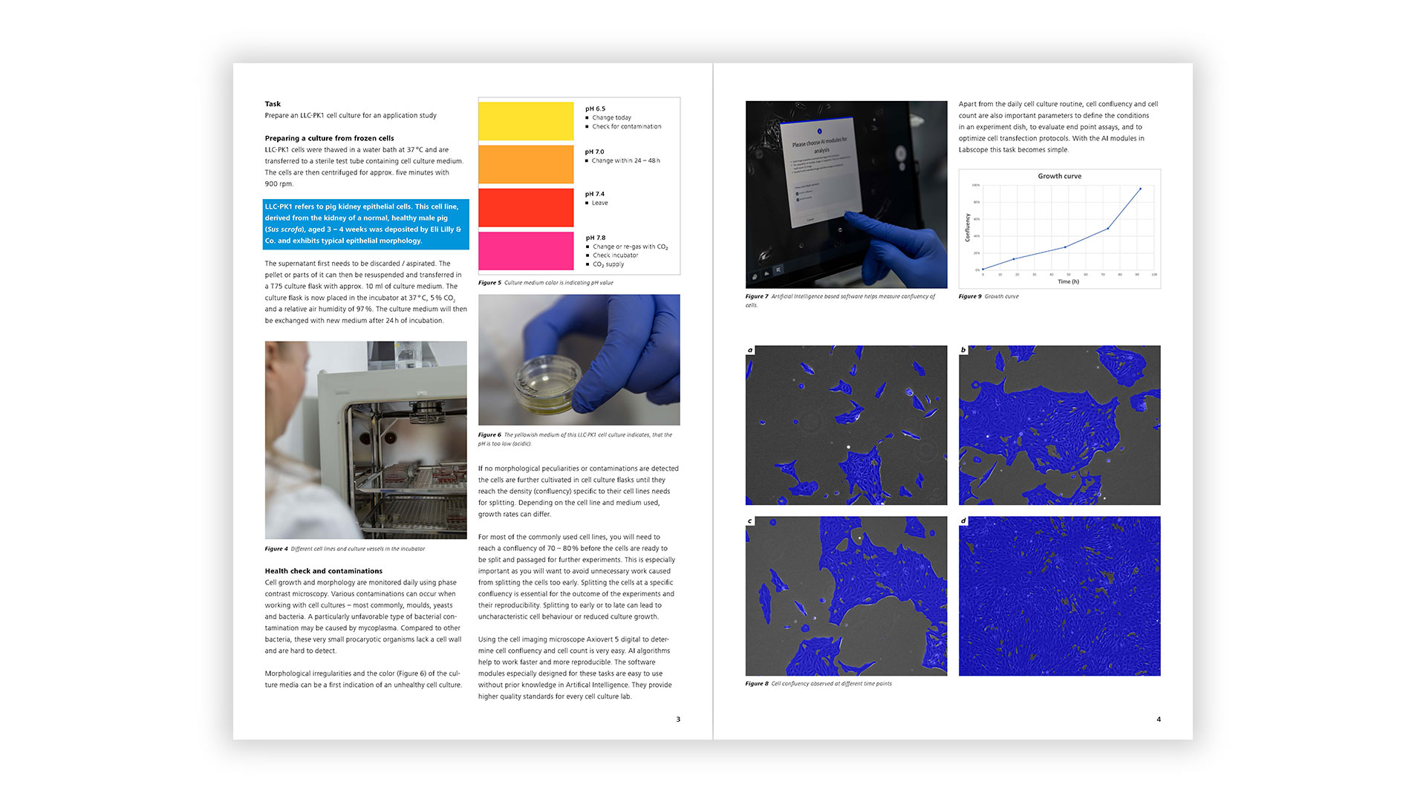The width and height of the screenshot is (1426, 802).
Task: Click page number 3
Action: point(678,719)
